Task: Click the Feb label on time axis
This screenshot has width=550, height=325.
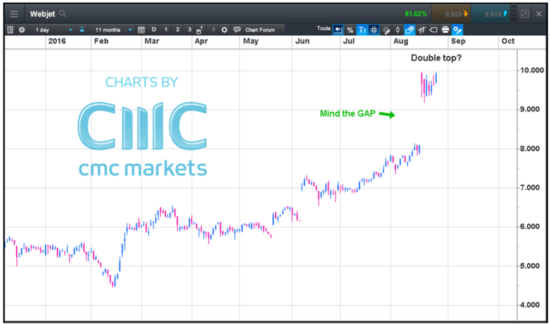Action: [x=101, y=41]
